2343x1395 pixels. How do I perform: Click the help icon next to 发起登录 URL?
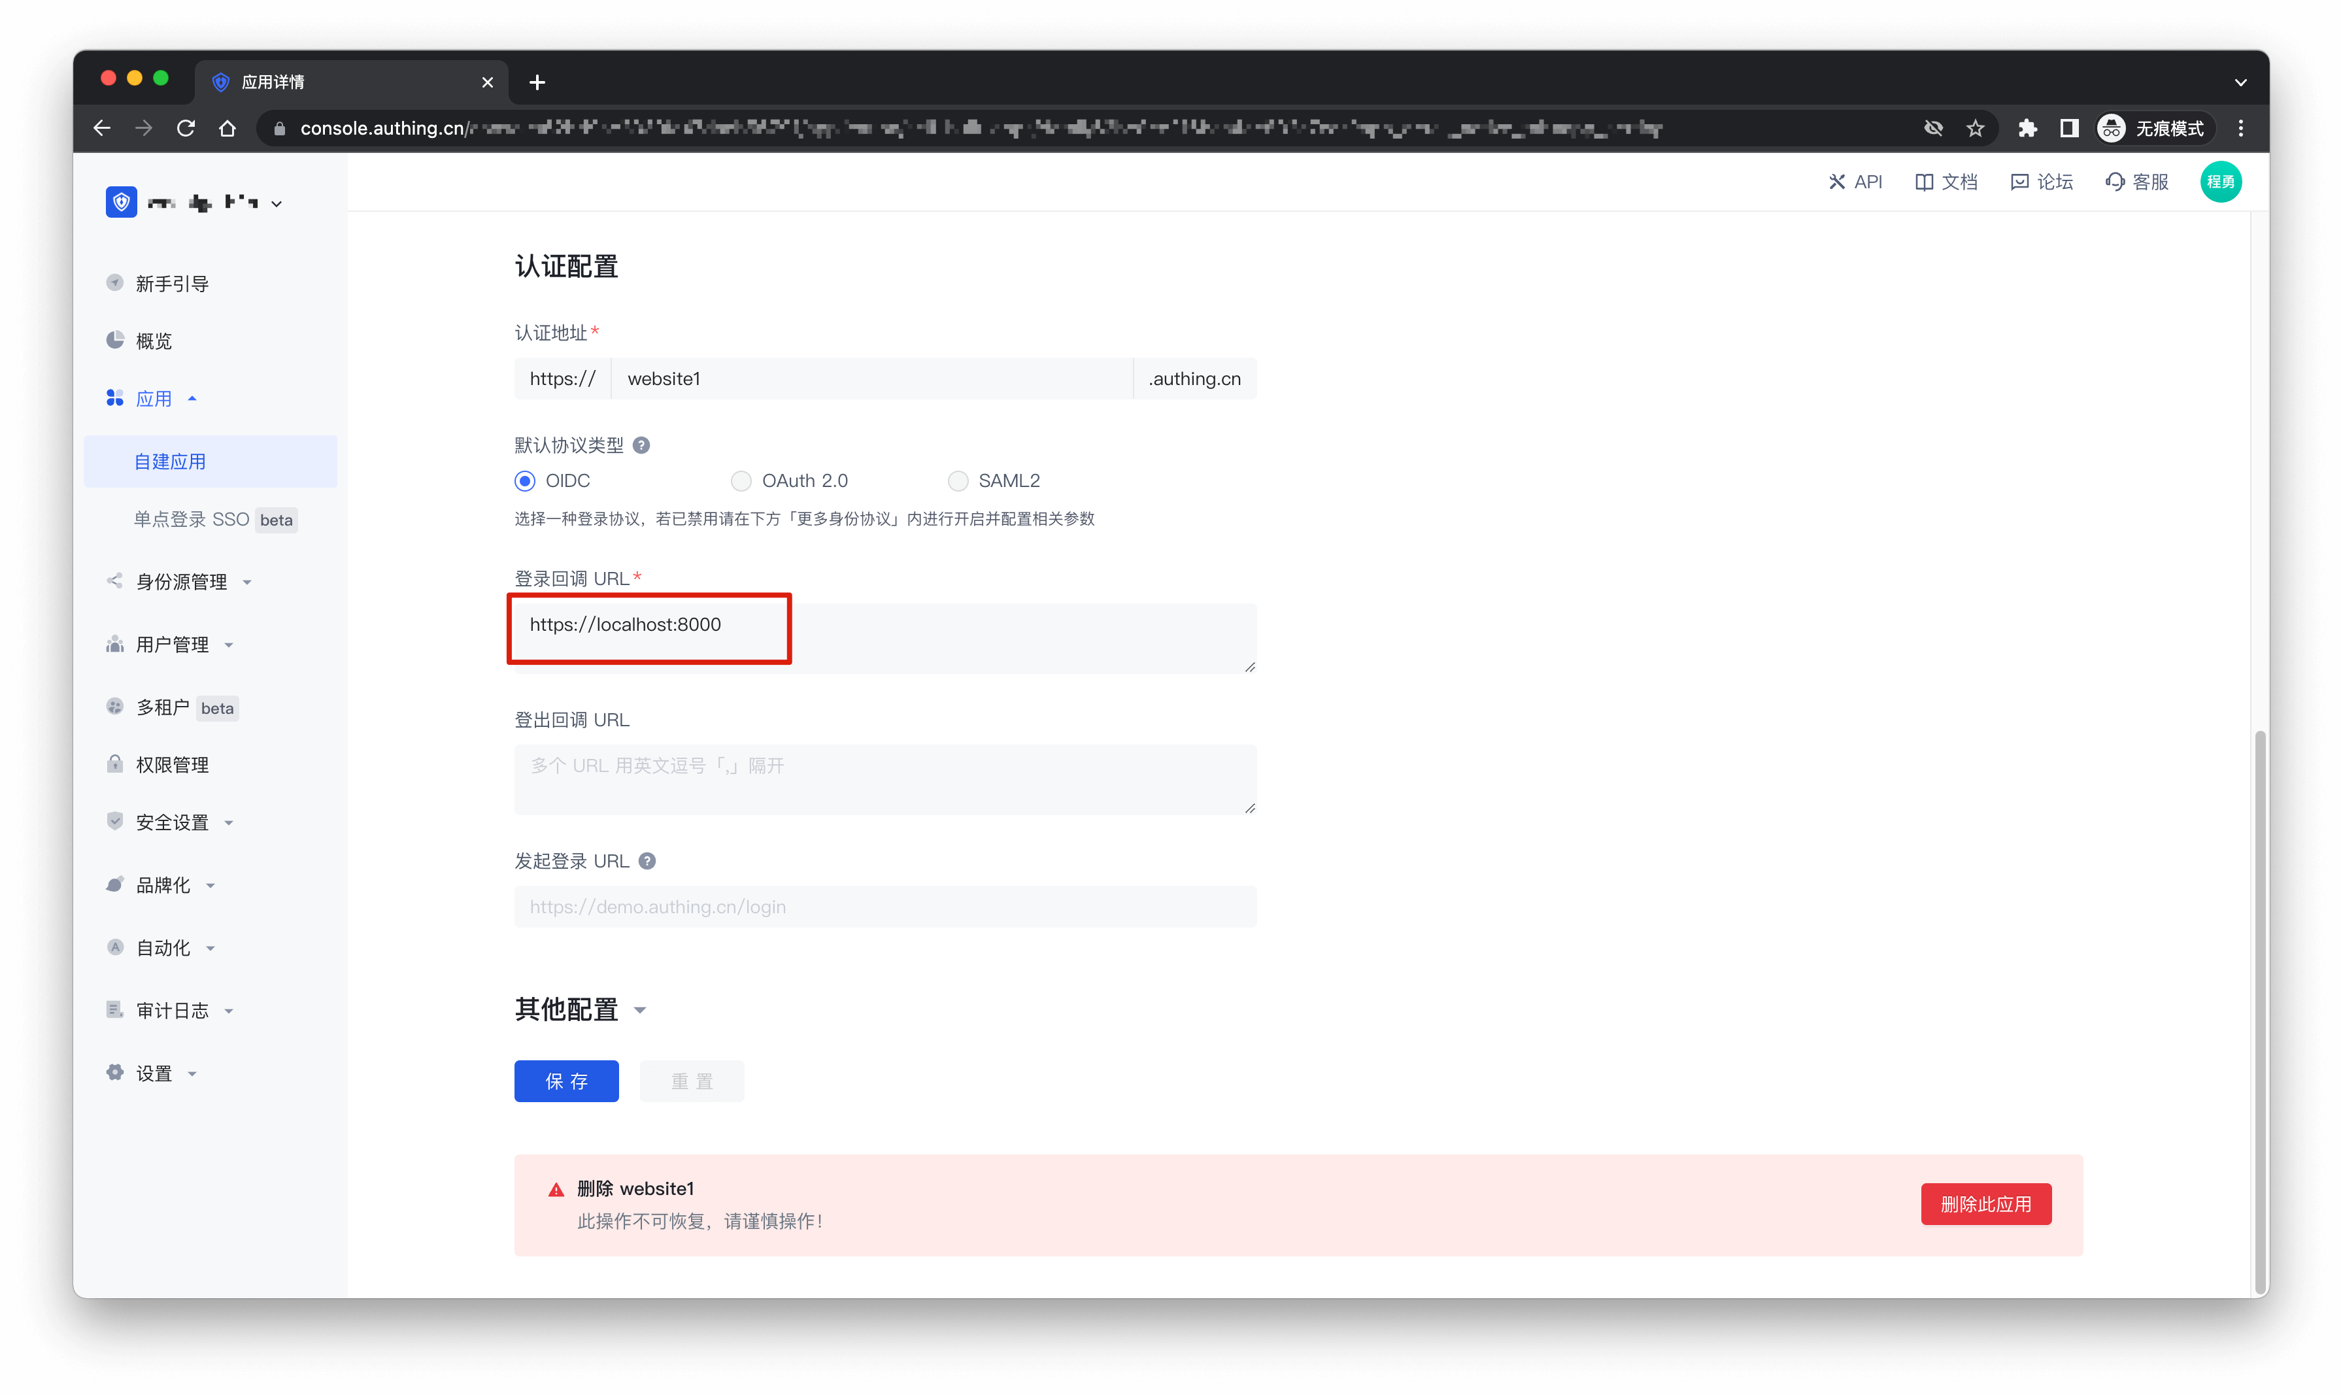(647, 861)
